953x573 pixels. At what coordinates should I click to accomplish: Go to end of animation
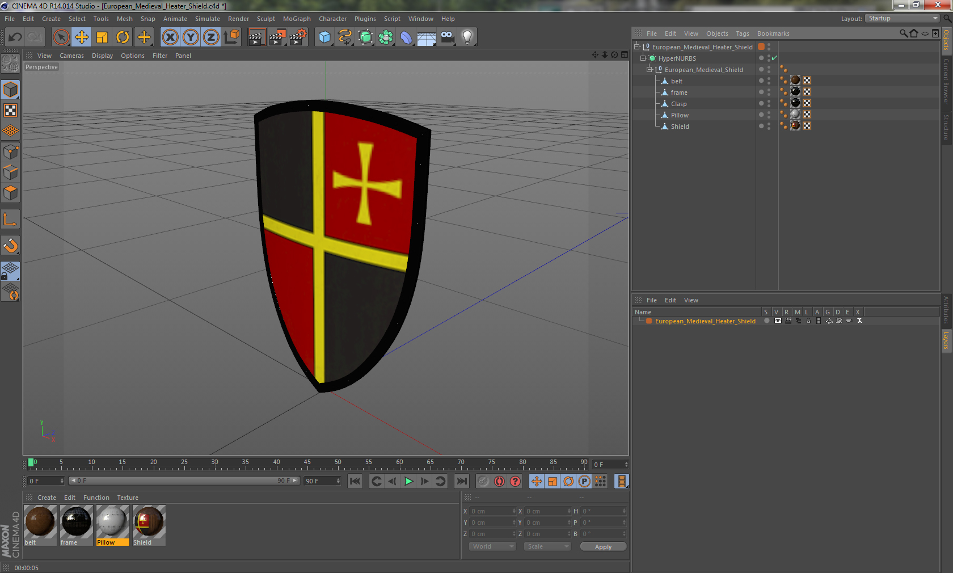point(462,481)
